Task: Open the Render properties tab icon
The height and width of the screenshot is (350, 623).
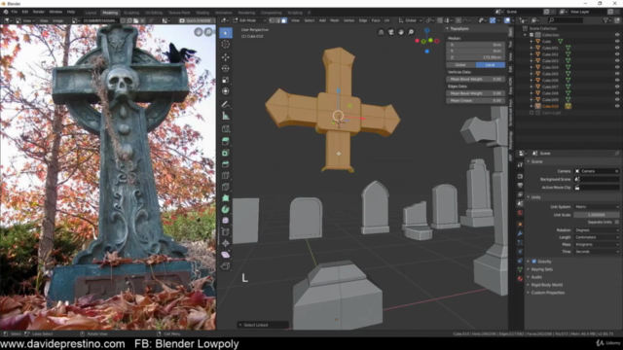Action: click(520, 176)
